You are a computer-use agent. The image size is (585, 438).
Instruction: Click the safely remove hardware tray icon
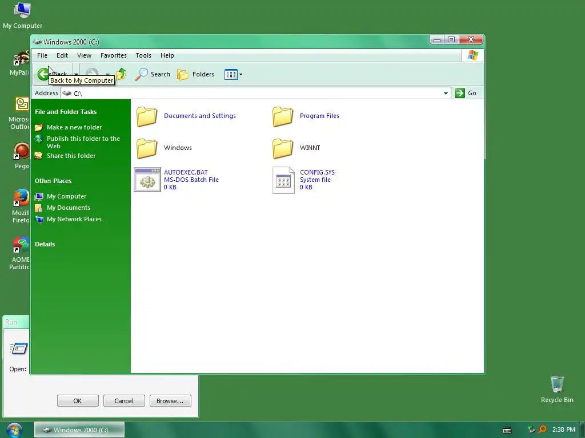coord(531,429)
